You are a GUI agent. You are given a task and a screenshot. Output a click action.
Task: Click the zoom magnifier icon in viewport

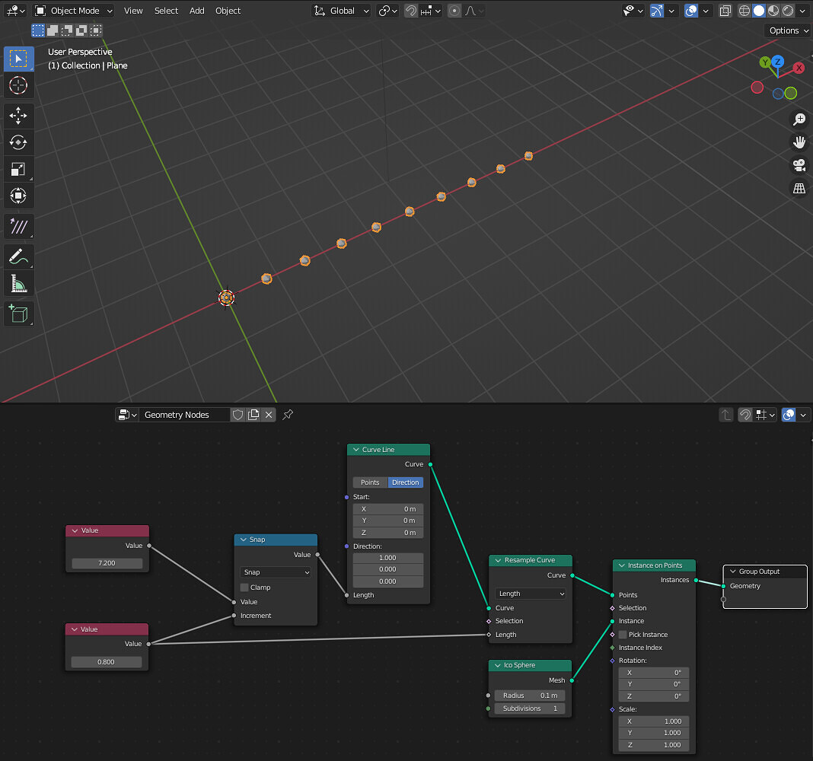coord(799,119)
